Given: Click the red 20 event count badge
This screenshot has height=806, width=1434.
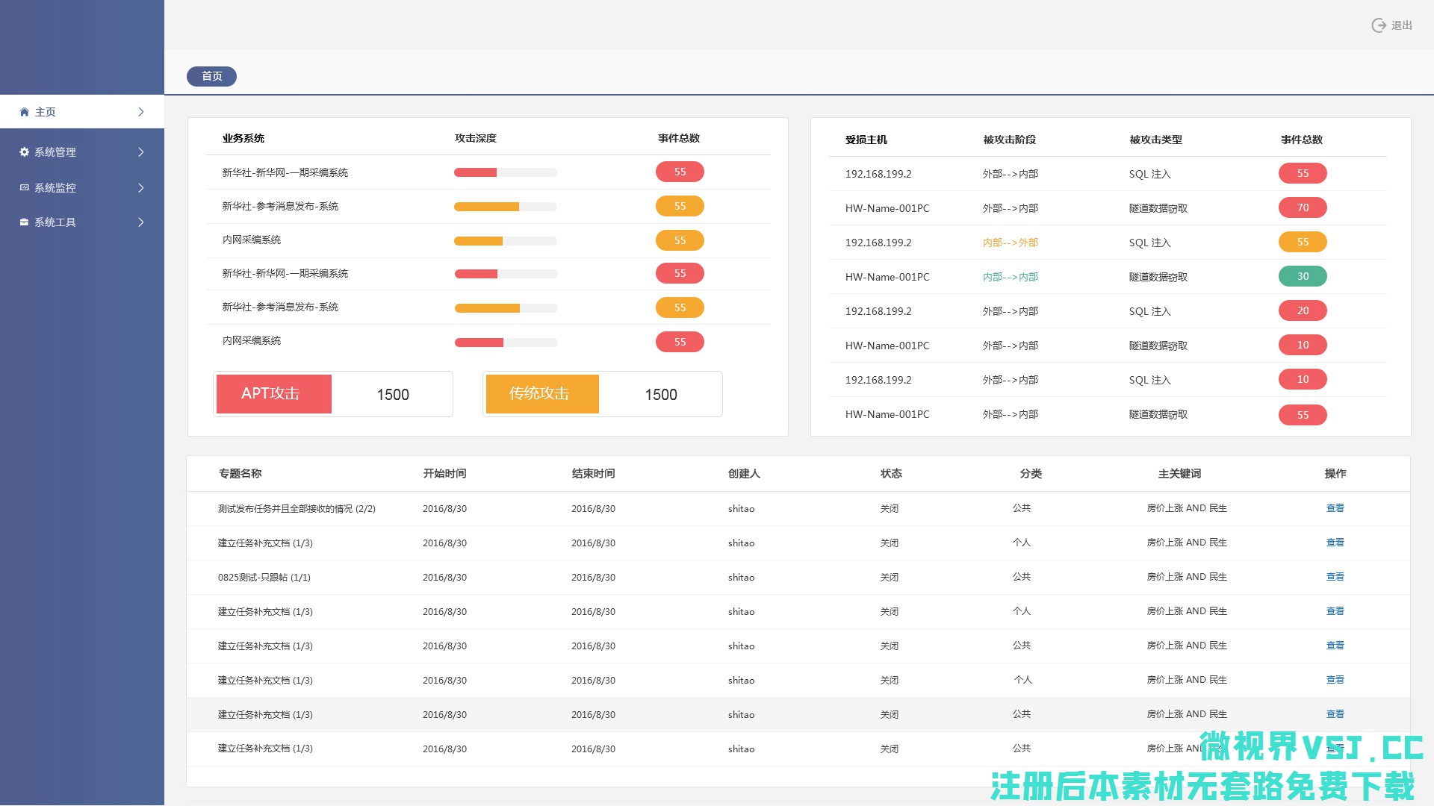Looking at the screenshot, I should 1302,311.
